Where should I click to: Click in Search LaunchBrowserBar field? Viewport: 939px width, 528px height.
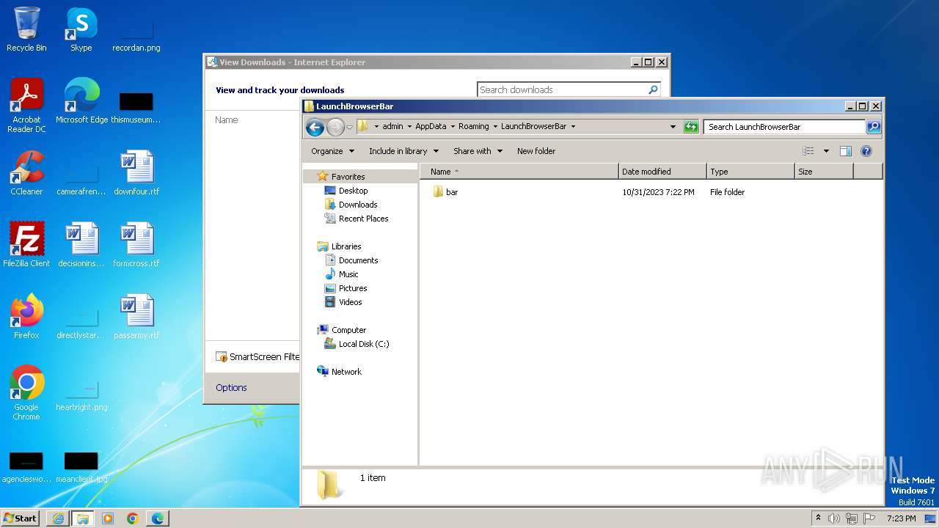click(x=784, y=127)
